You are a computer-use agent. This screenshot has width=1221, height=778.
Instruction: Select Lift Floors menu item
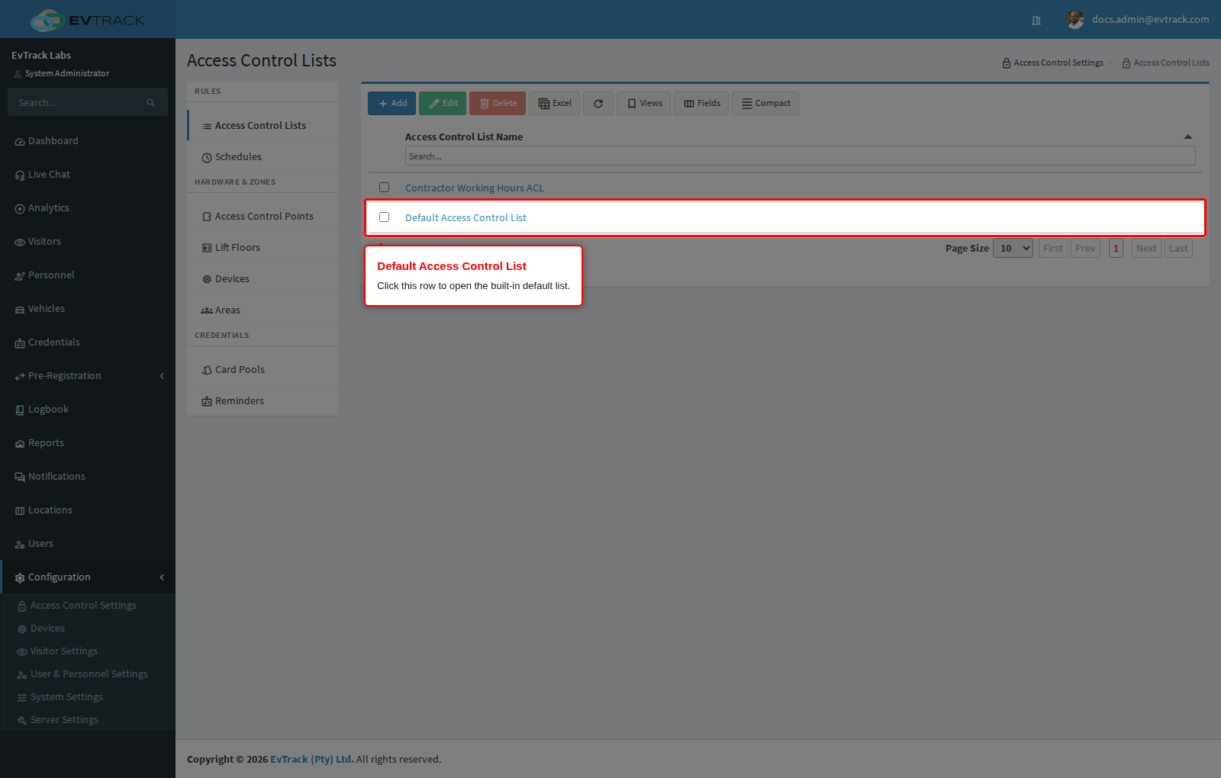(x=263, y=248)
